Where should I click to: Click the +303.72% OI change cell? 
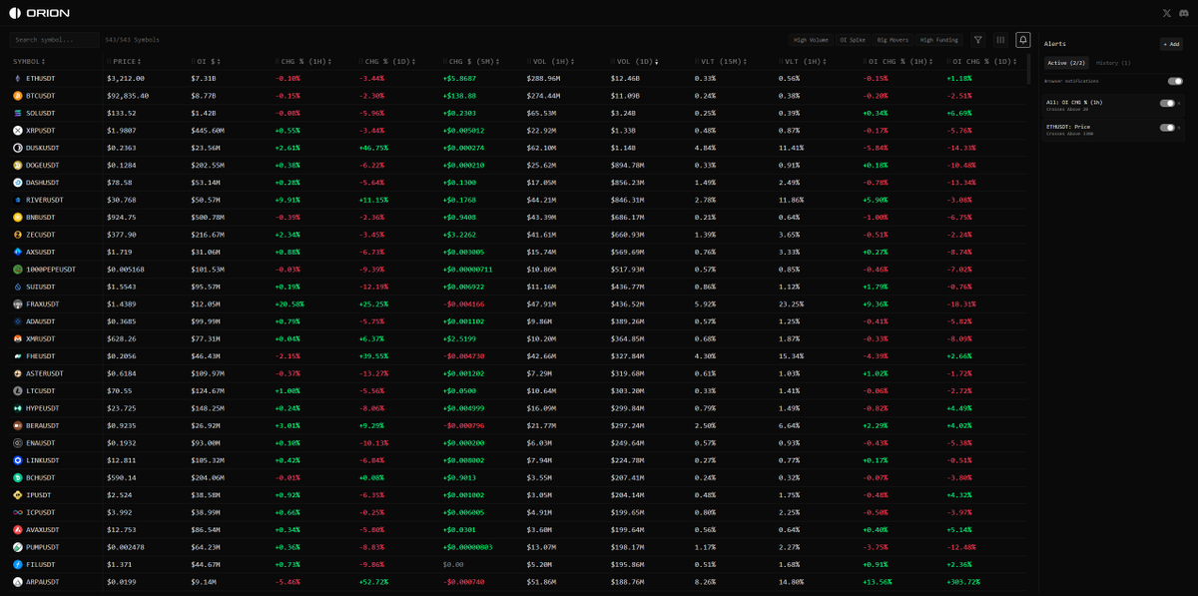pos(963,582)
